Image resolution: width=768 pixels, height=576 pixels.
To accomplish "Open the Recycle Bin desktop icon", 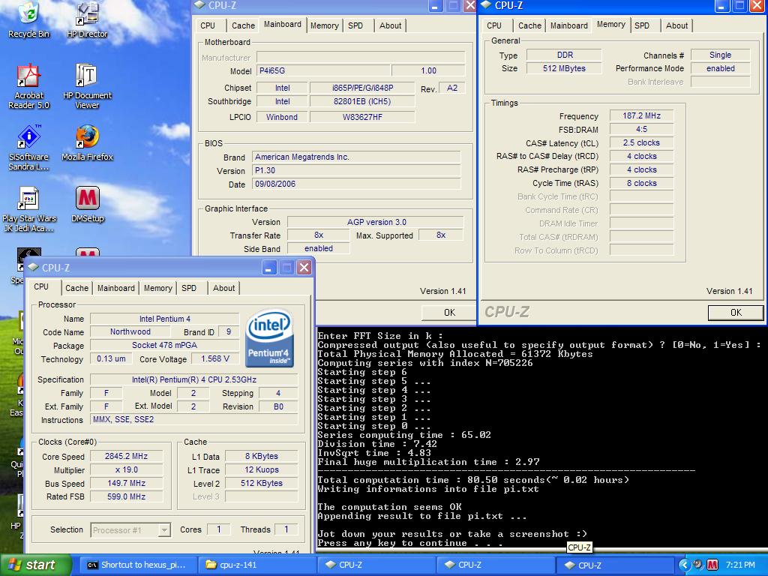I will (x=29, y=19).
